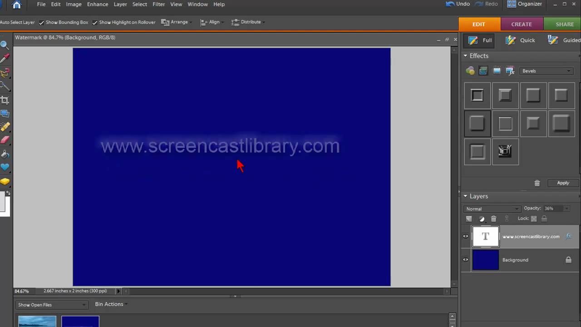Click the Opacity 36% value field
This screenshot has height=327, width=581.
552,208
